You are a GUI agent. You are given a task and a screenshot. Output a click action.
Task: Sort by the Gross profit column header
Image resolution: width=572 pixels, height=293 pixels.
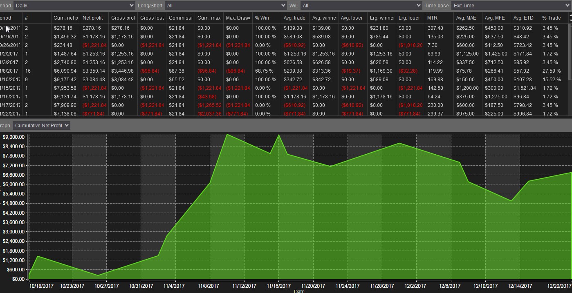(123, 18)
